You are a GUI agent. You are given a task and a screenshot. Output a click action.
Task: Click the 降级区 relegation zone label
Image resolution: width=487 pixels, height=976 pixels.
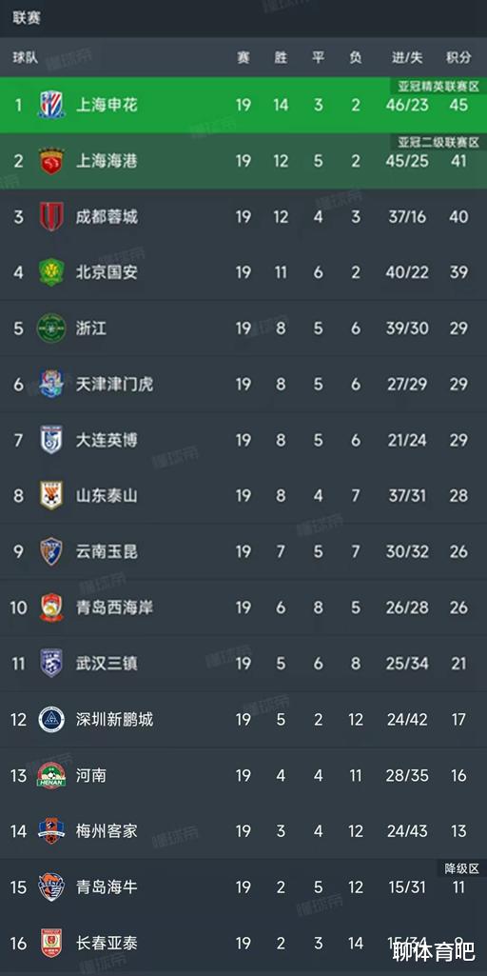click(461, 867)
